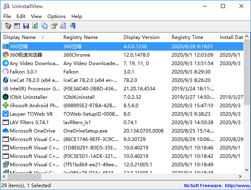This screenshot has height=190, width=251.
Task: Click the IObit Uninstaller row icon
Action: (6, 97)
